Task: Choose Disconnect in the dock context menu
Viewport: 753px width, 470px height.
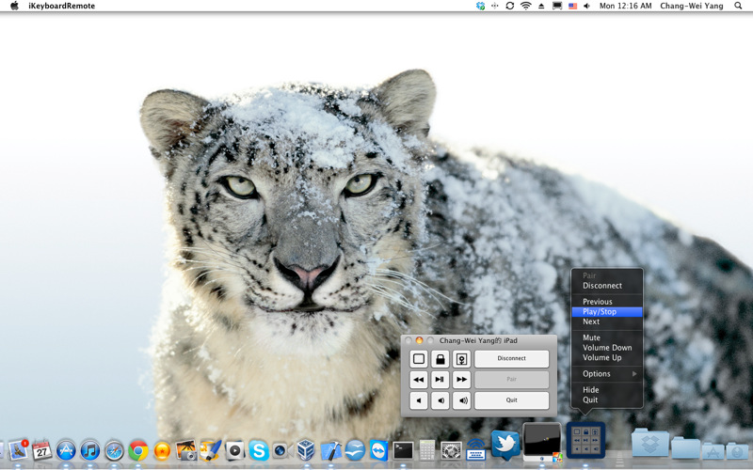Action: pyautogui.click(x=607, y=286)
